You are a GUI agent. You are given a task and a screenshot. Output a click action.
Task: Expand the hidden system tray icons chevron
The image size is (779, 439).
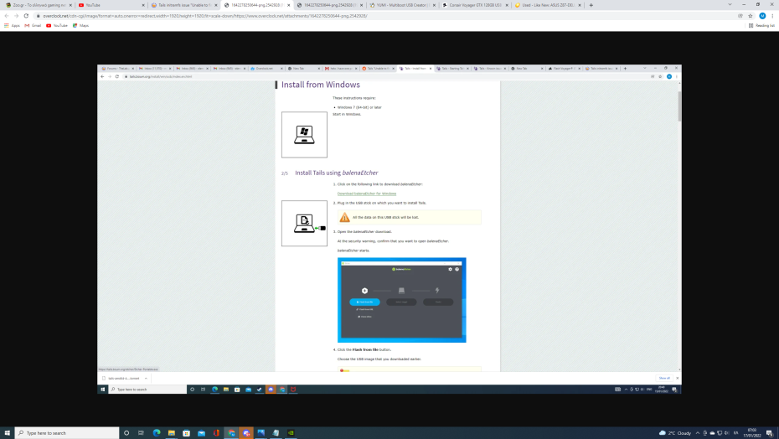698,433
